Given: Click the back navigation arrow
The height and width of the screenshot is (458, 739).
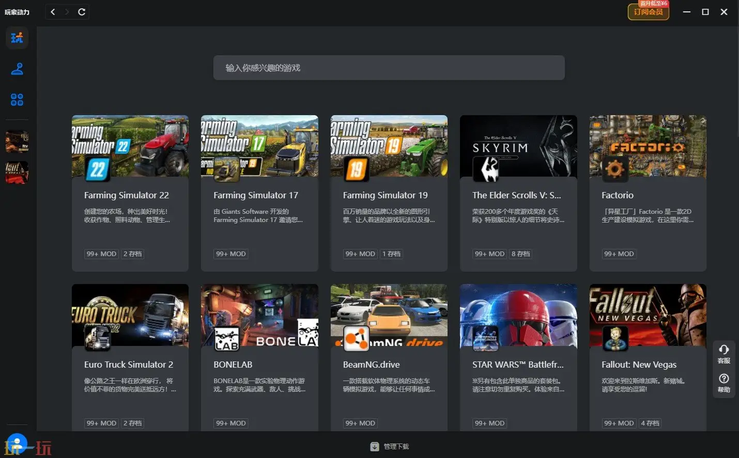Looking at the screenshot, I should click(53, 12).
